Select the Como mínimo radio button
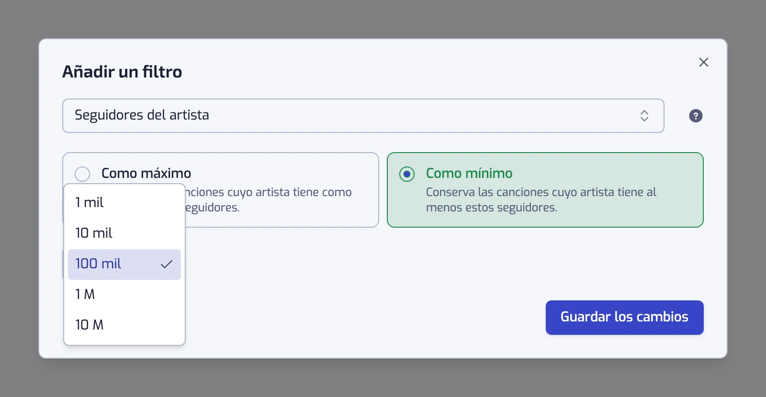Screen dimensions: 766x397 [407, 174]
